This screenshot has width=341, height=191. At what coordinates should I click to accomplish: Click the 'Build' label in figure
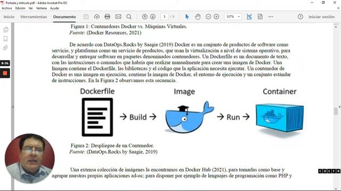coord(138,117)
